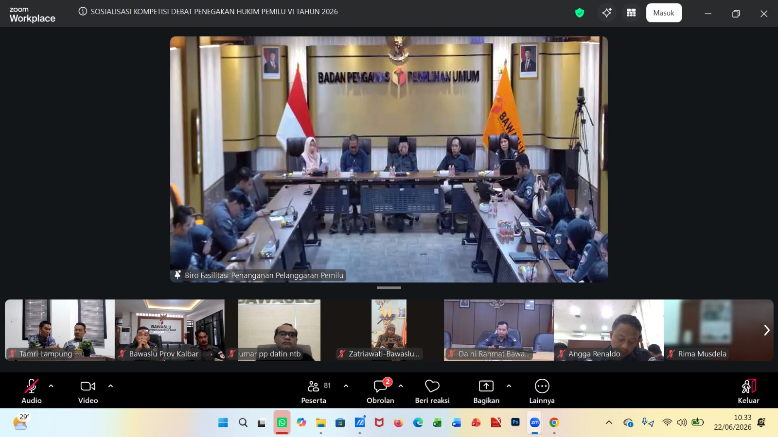The height and width of the screenshot is (437, 778).
Task: Open the Zoom apps grid icon
Action: 631,13
